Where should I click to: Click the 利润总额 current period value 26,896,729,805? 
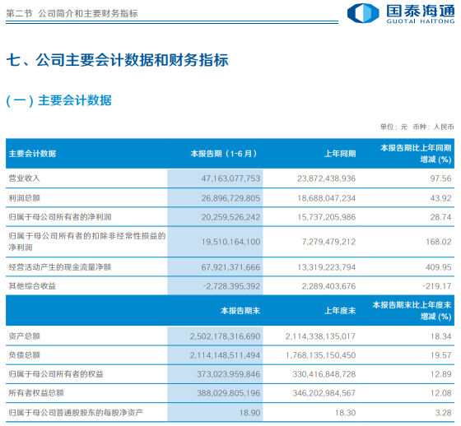pos(230,198)
